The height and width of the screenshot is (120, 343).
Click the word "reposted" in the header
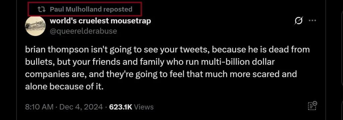coord(118,9)
